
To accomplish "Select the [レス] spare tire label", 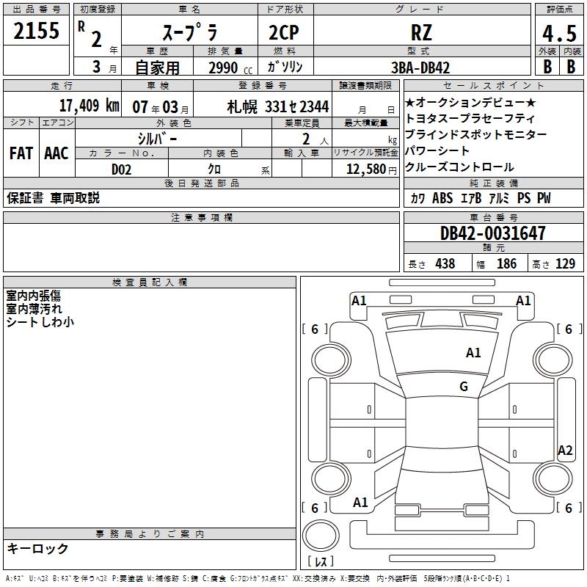I will (321, 561).
